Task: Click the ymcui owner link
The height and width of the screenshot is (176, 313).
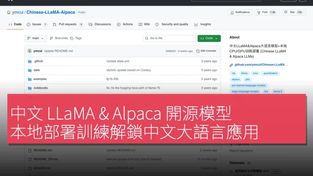Action: pos(18,12)
